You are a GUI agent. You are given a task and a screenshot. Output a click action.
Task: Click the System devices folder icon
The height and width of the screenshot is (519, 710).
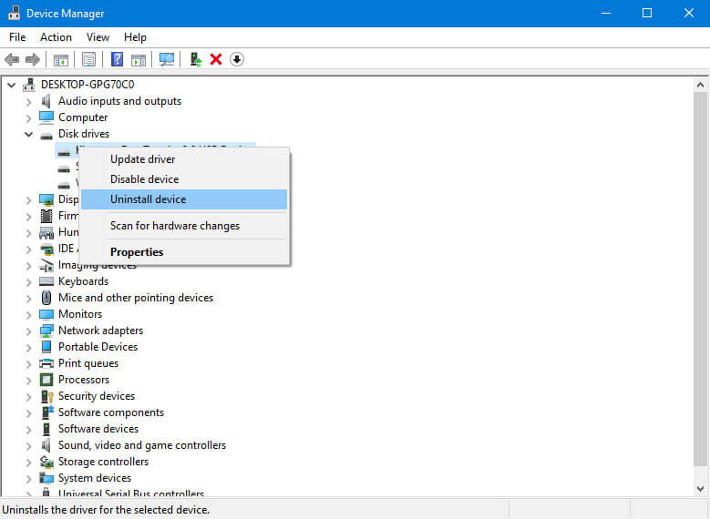coord(46,478)
